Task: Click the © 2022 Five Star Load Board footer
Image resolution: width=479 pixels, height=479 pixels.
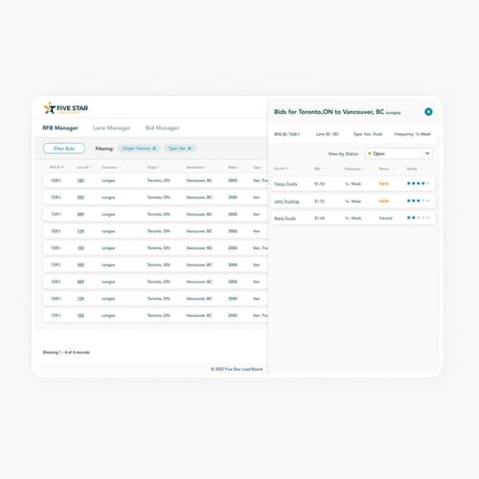Action: (x=237, y=369)
